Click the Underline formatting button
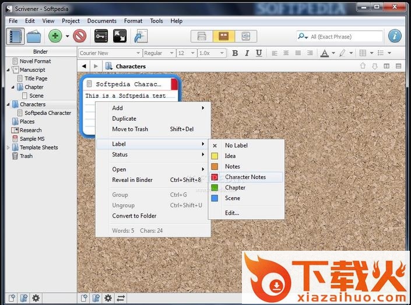411x305 pixels. [x=259, y=53]
